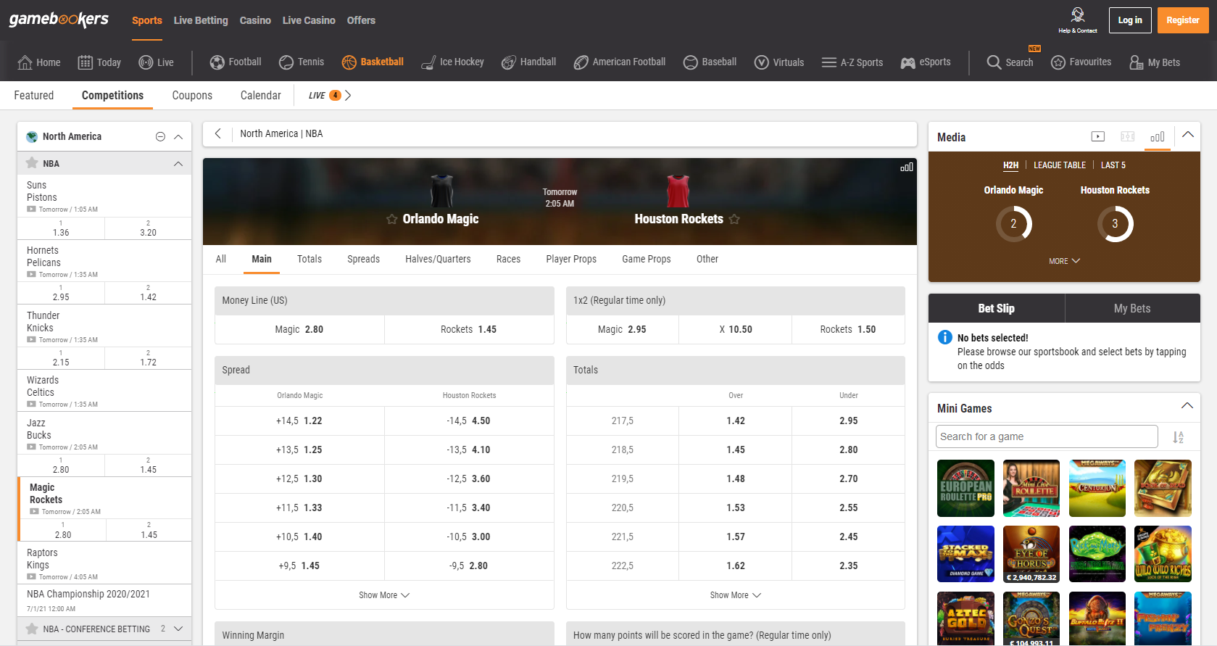The width and height of the screenshot is (1217, 646).
Task: Open NBA Championship 2020/2021 outright
Action: (x=104, y=600)
